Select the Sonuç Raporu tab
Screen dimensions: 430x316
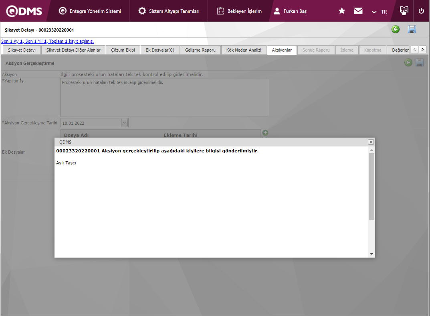[x=316, y=50]
